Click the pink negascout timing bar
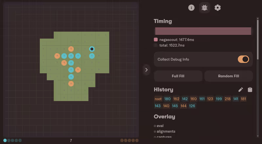Screen dimensions: 262x144 pyautogui.click(x=203, y=31)
